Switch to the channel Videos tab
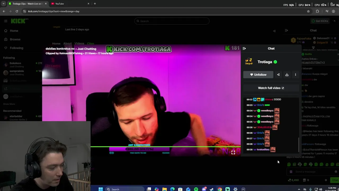339x191 pixels. click(79, 44)
